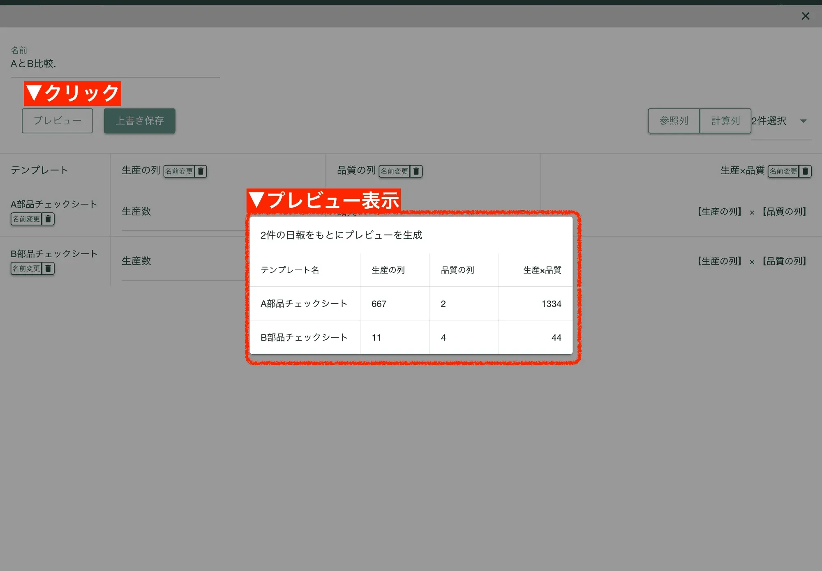Image resolution: width=822 pixels, height=571 pixels.
Task: Remove B部品チェックシート using its trash icon
Action: point(48,268)
